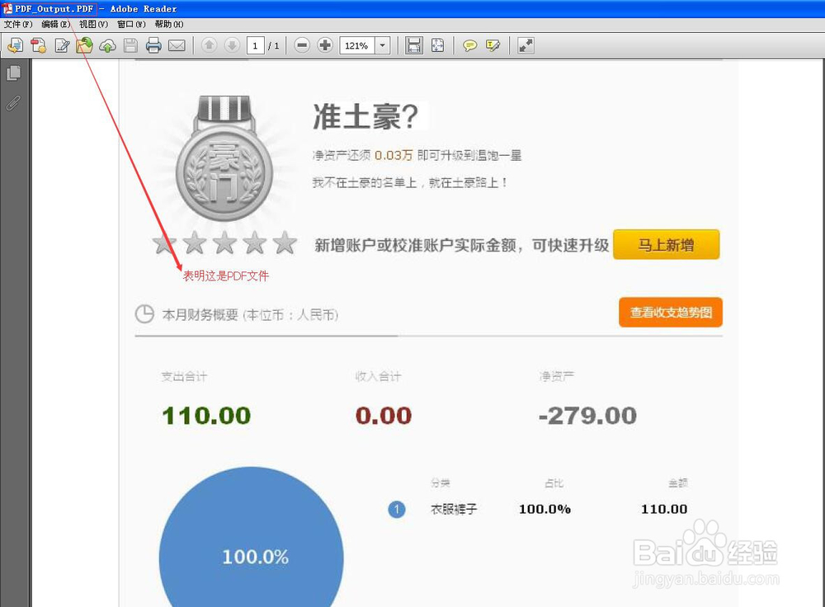Open the page thumbnails panel
Image resolution: width=825 pixels, height=607 pixels.
coord(13,73)
